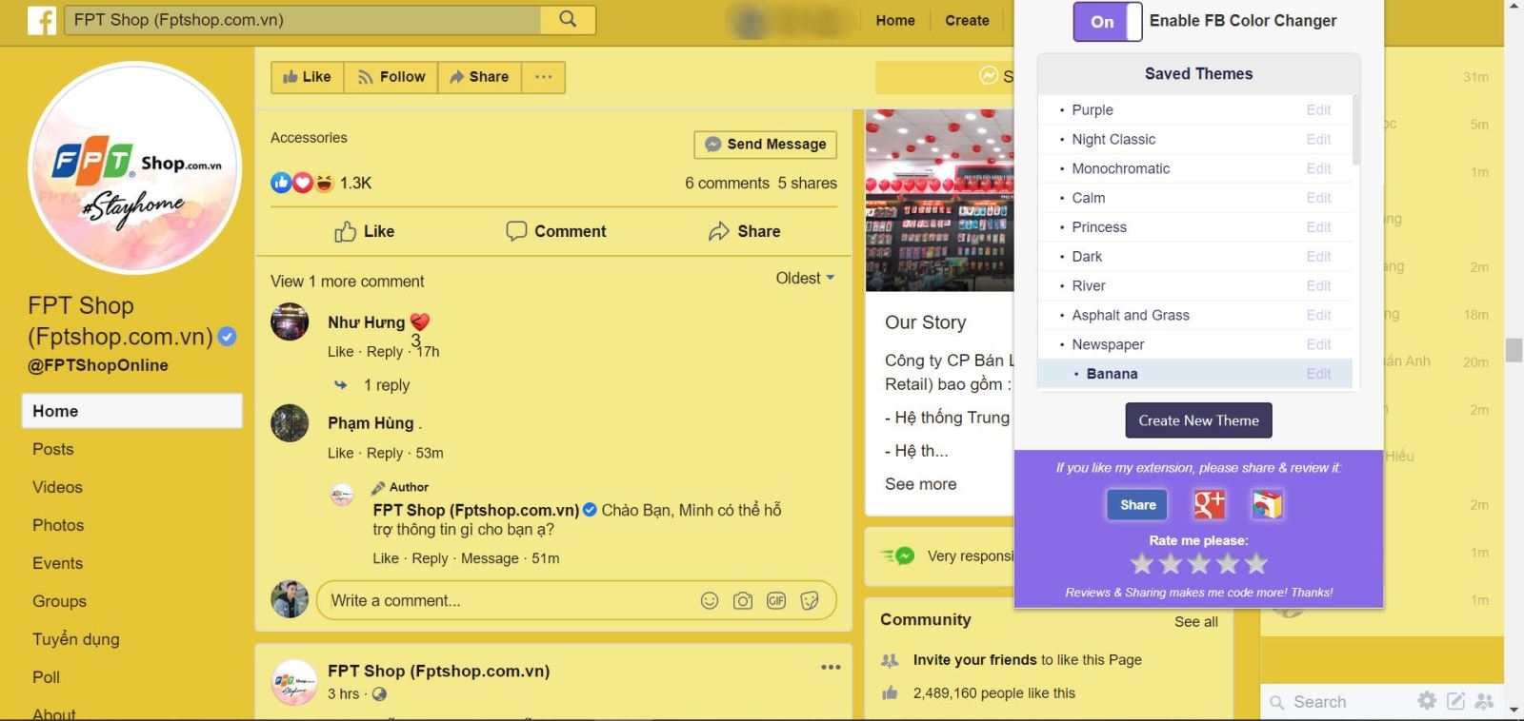Viewport: 1524px width, 721px height.
Task: Open the ellipsis menu on the 3 hrs post
Action: pos(831,668)
